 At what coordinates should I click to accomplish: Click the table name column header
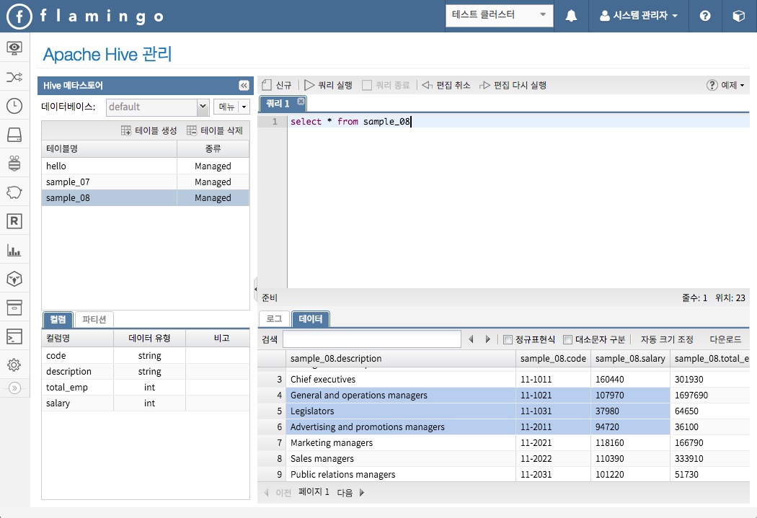(109, 149)
